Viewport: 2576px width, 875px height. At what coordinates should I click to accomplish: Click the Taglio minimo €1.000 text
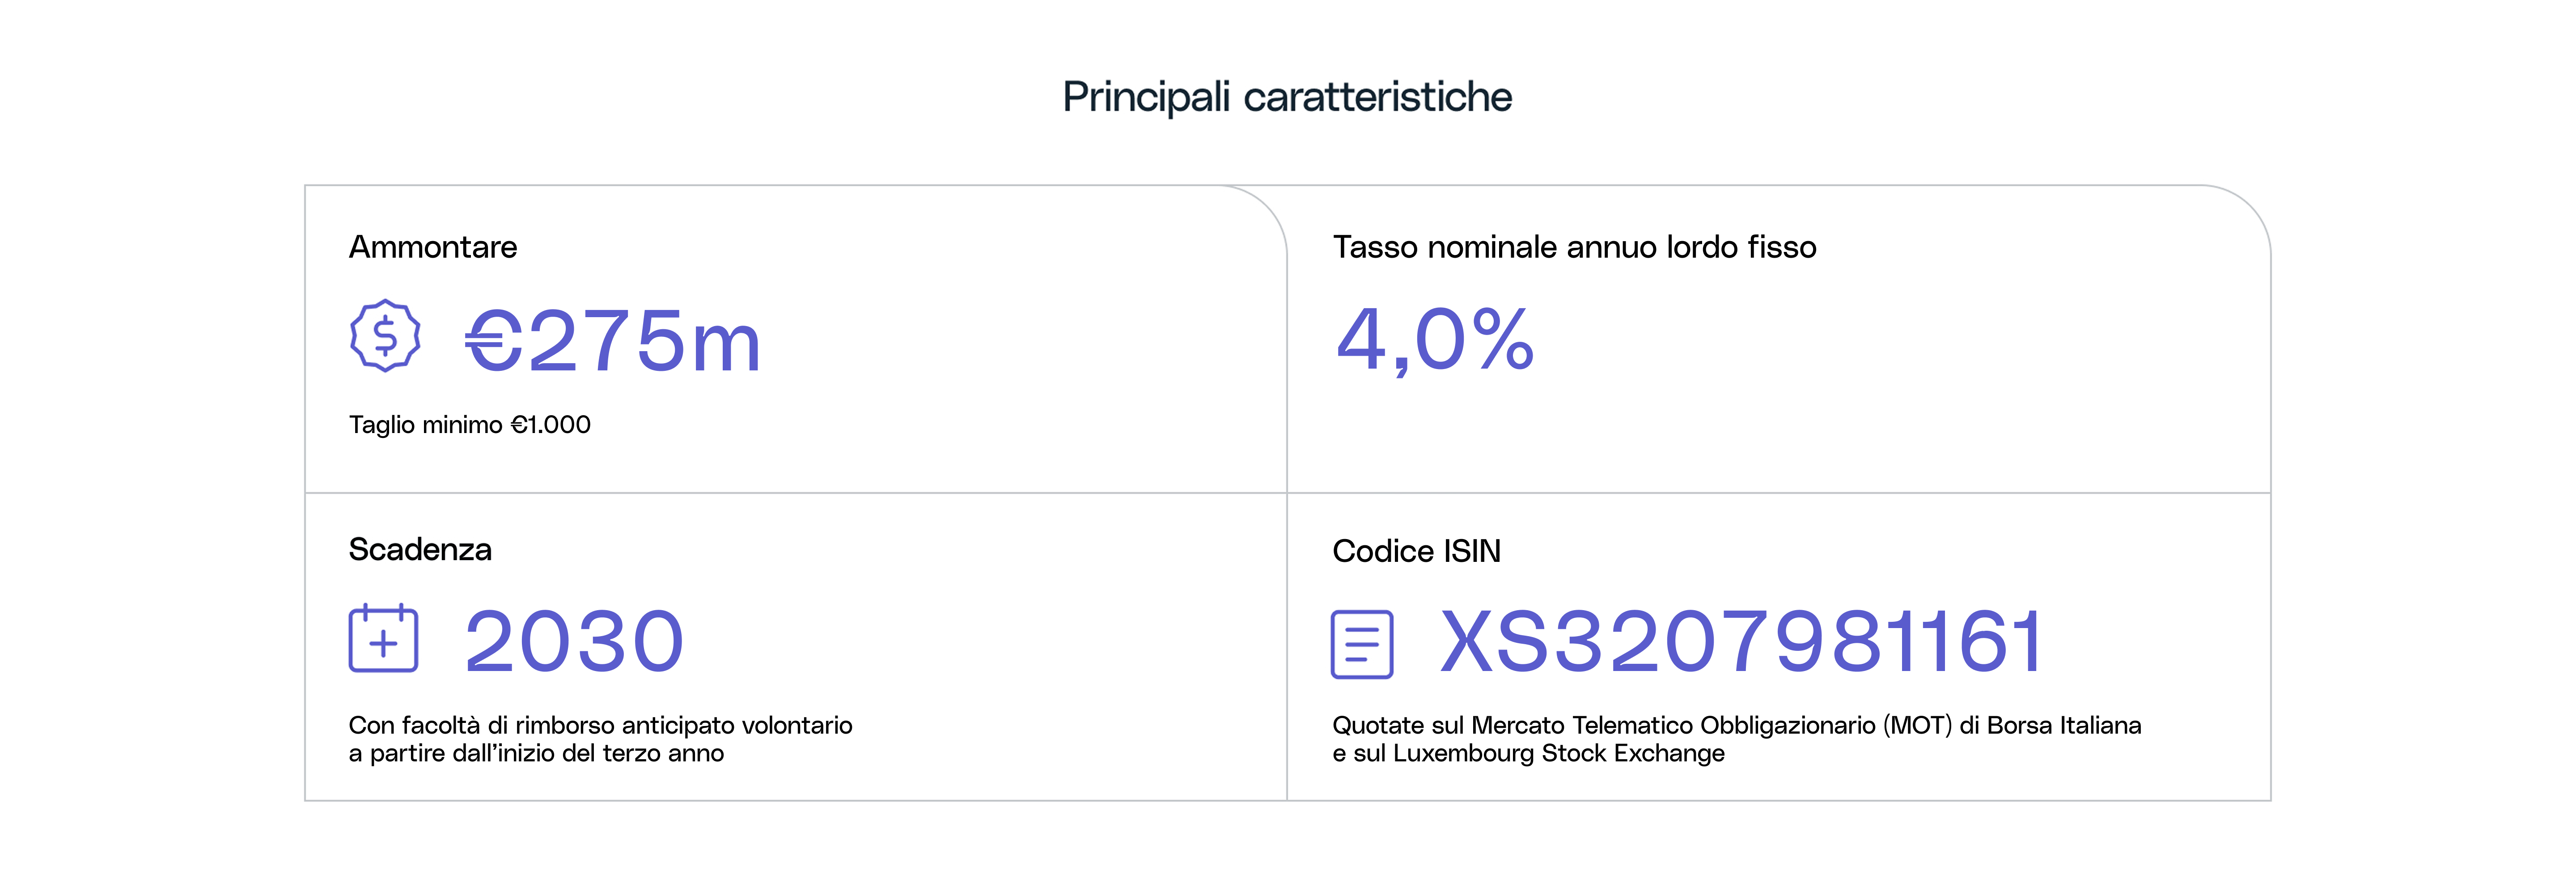[x=469, y=425]
